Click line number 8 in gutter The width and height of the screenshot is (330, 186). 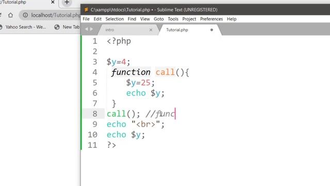coord(95,114)
